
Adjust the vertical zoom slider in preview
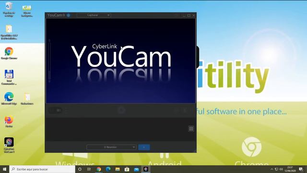pyautogui.click(x=49, y=61)
